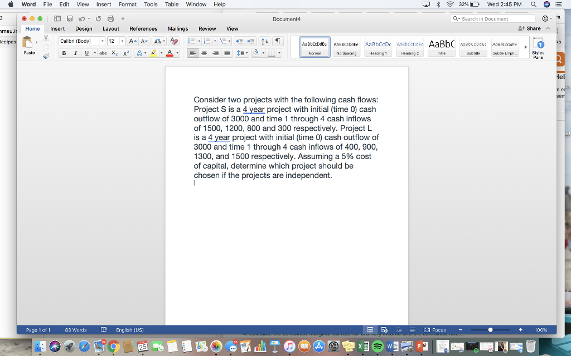Increase the indent level

(x=251, y=41)
